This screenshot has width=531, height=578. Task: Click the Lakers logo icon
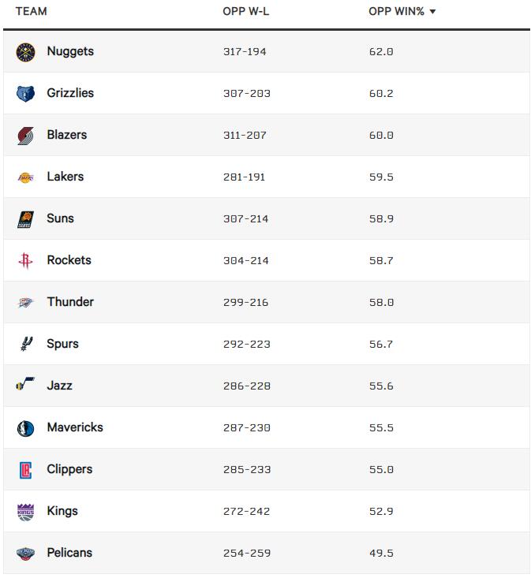[25, 177]
